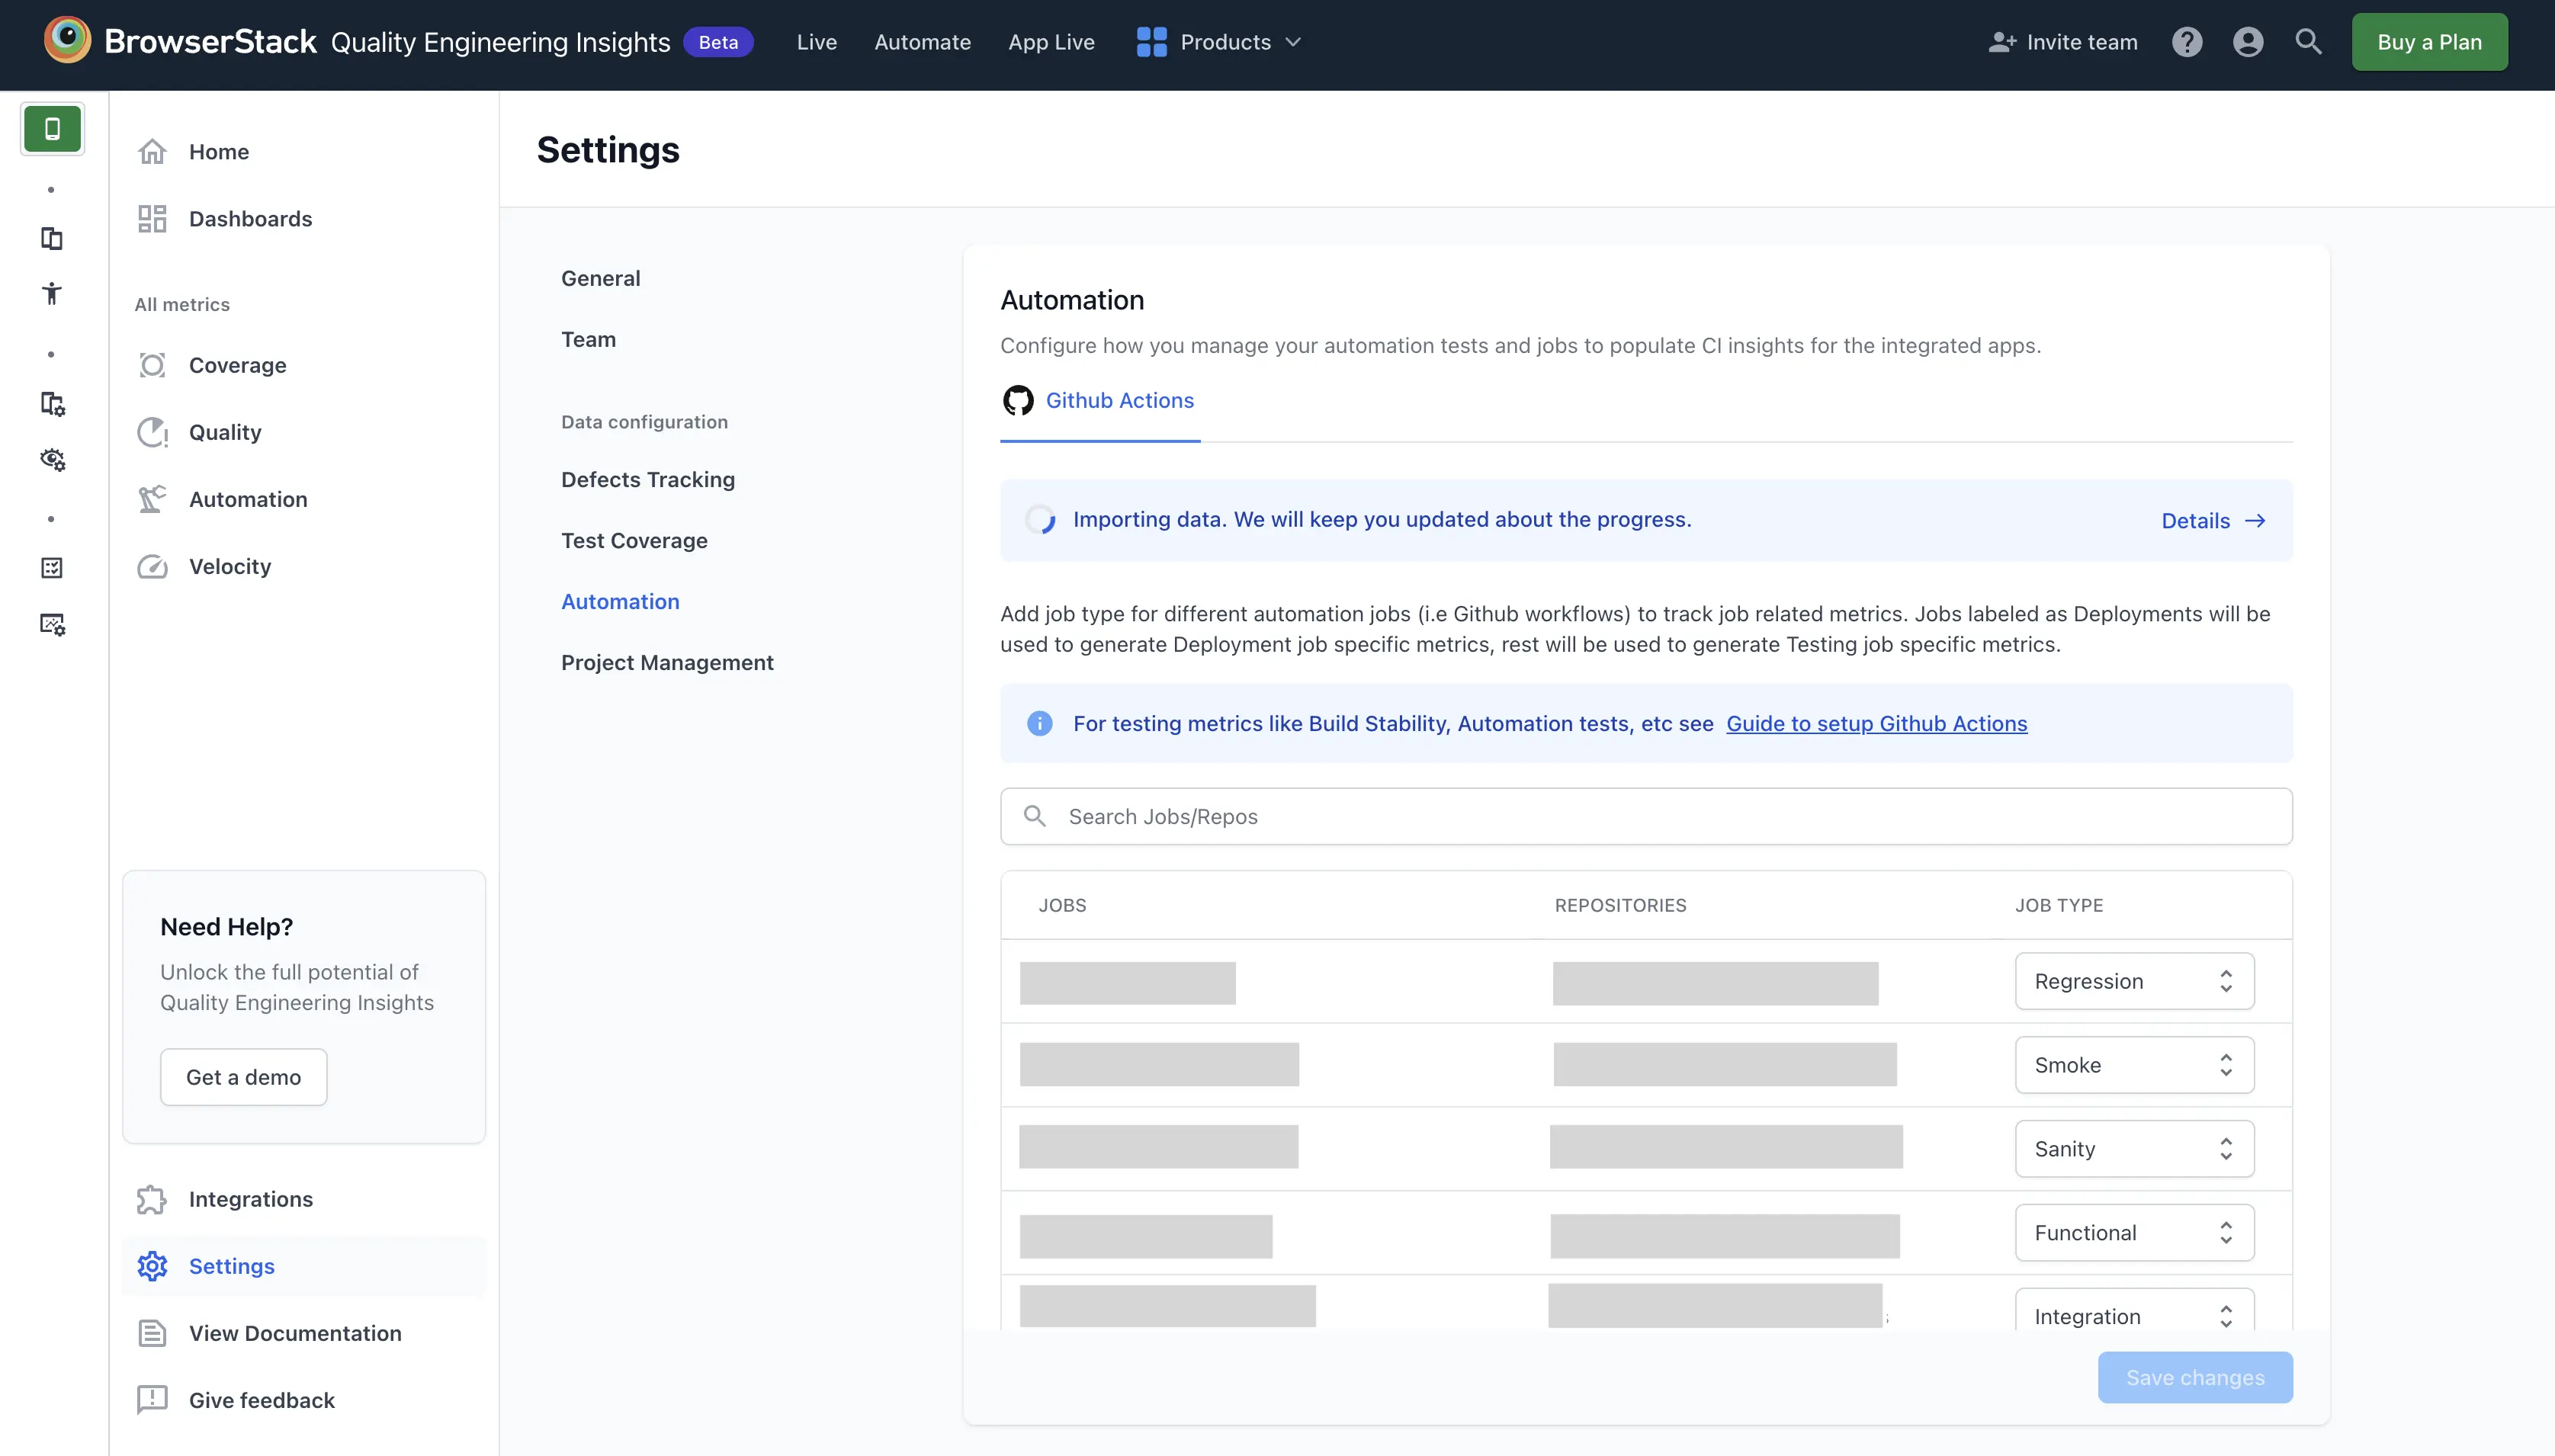
Task: Open the accessibility figure rail icon
Action: 52,293
